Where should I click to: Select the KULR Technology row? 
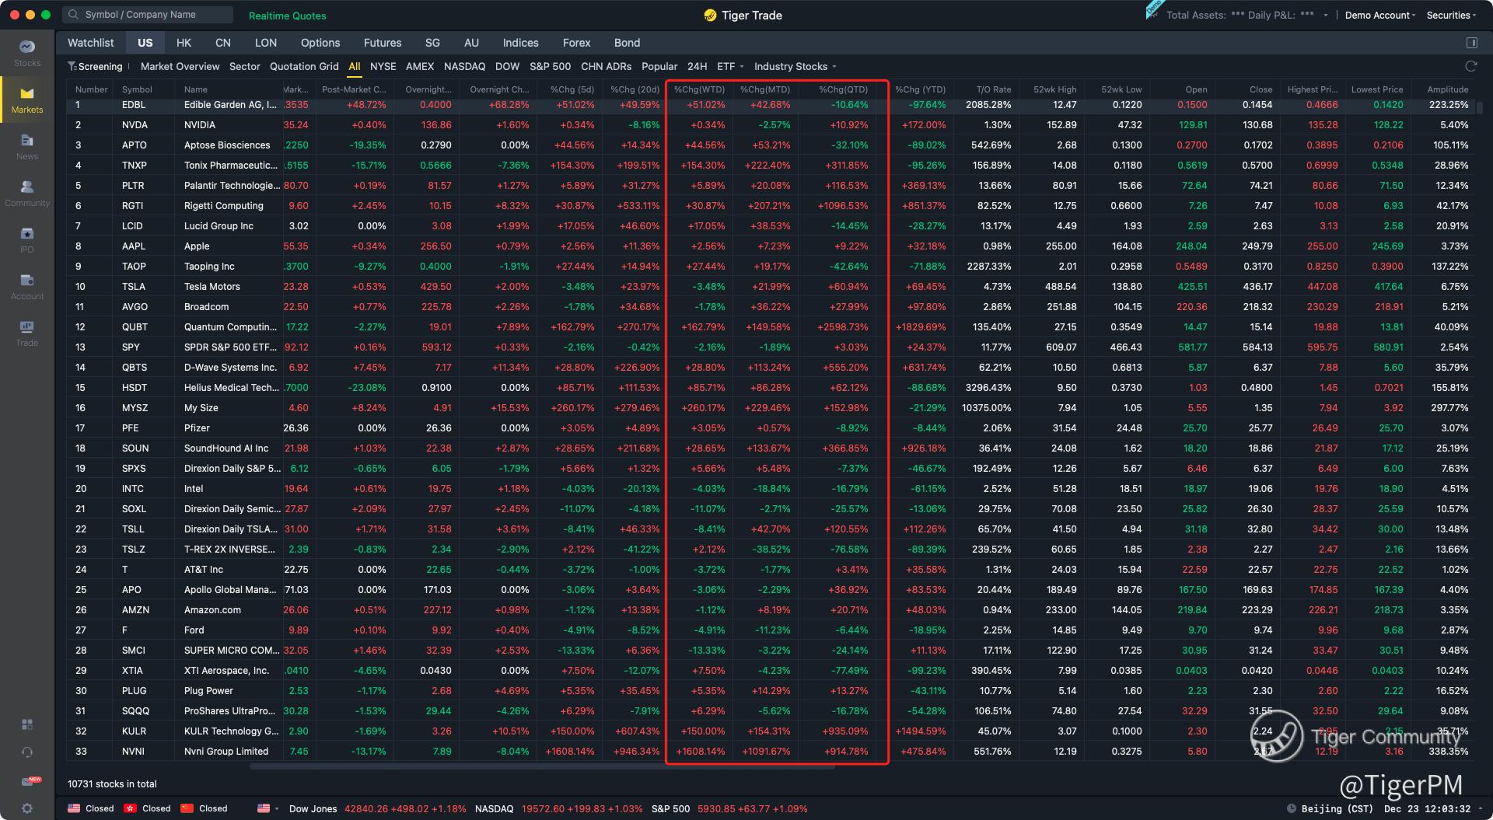(771, 731)
